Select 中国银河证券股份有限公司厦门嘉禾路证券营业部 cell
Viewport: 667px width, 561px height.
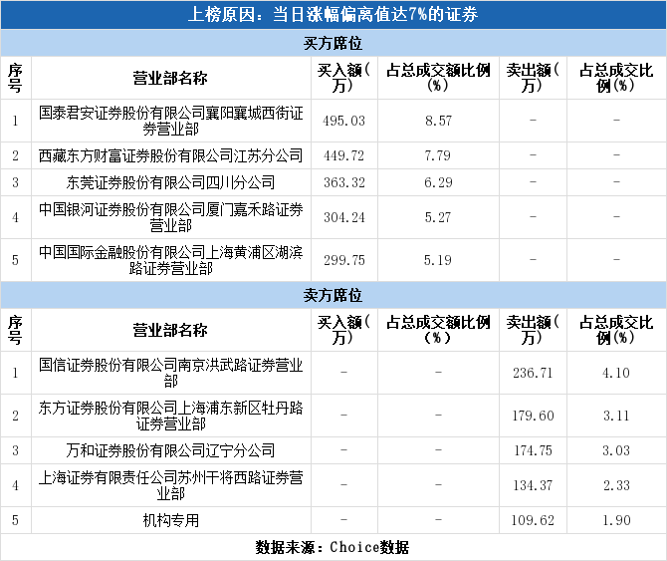(171, 217)
